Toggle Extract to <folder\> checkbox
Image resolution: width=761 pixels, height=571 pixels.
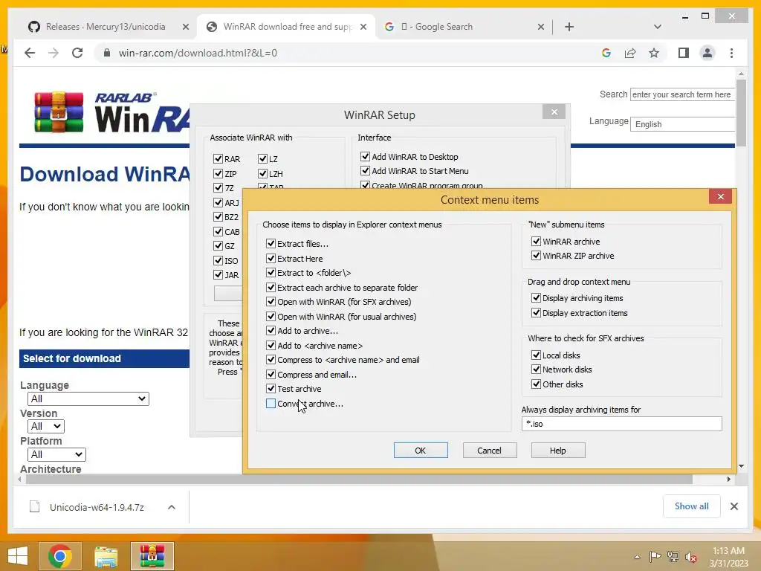pyautogui.click(x=271, y=273)
